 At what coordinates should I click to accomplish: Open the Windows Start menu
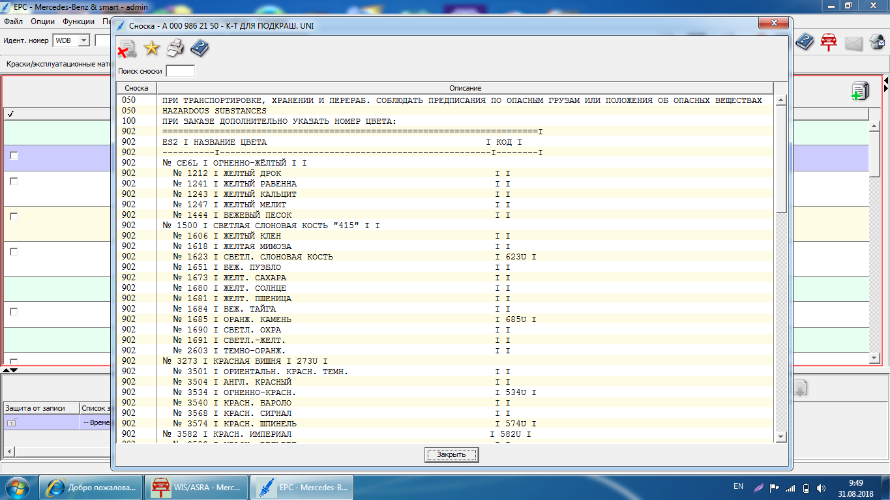17,487
